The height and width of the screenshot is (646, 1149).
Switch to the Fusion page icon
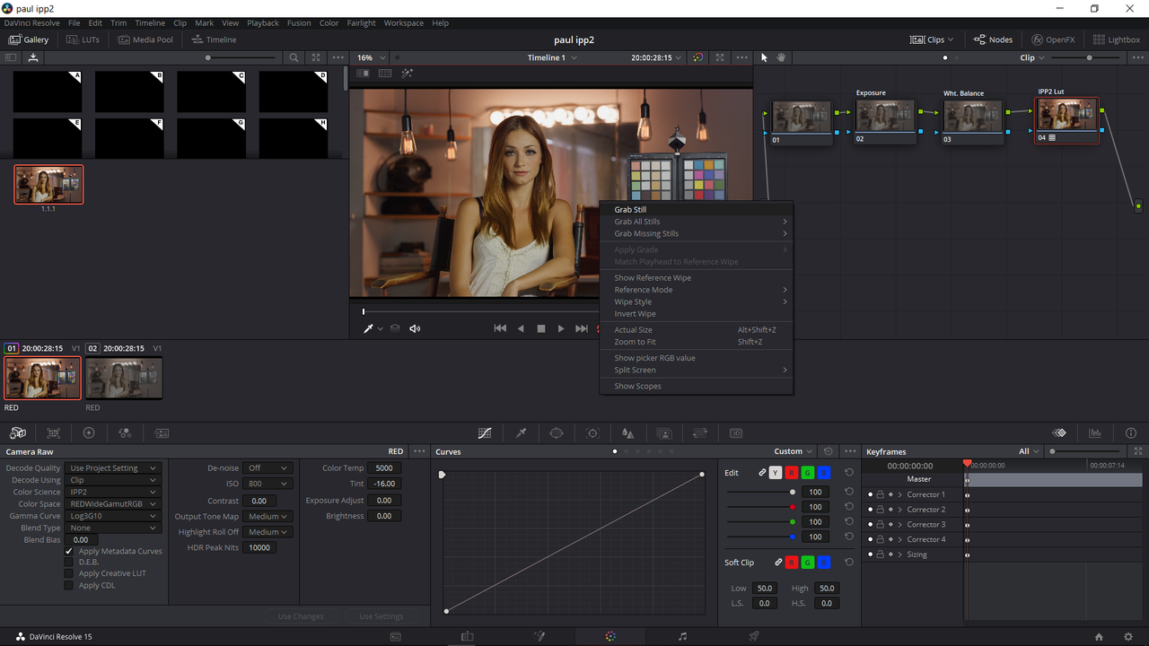539,636
